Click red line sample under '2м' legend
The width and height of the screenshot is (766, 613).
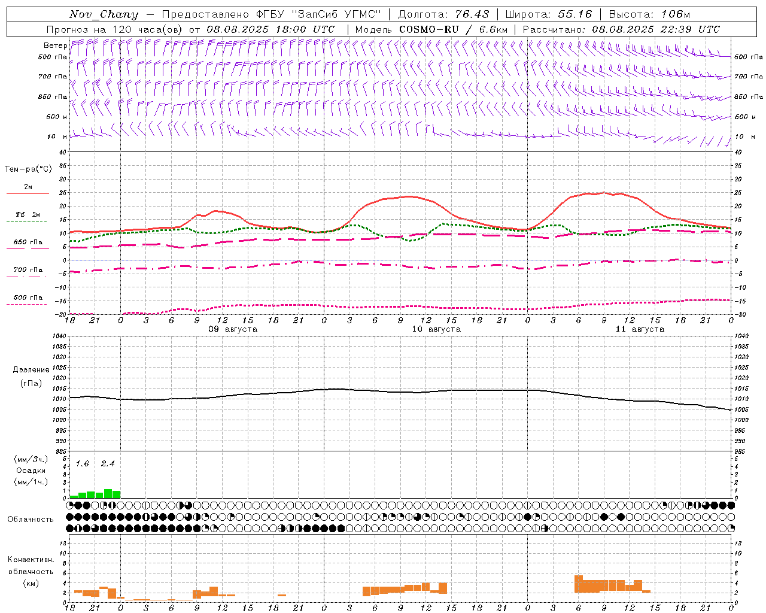pos(28,194)
